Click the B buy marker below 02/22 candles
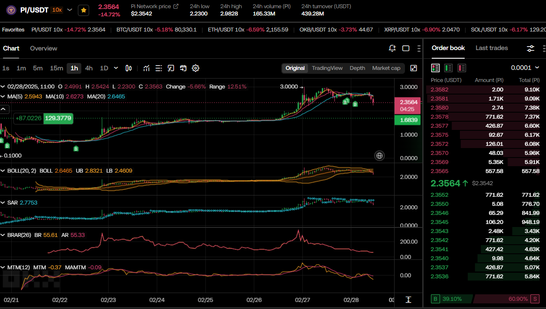 tap(76, 149)
